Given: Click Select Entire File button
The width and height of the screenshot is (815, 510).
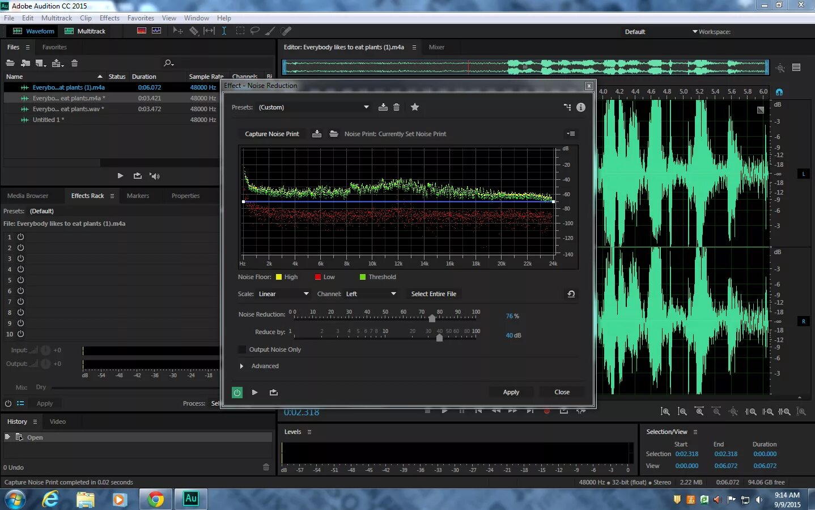Looking at the screenshot, I should pos(434,294).
